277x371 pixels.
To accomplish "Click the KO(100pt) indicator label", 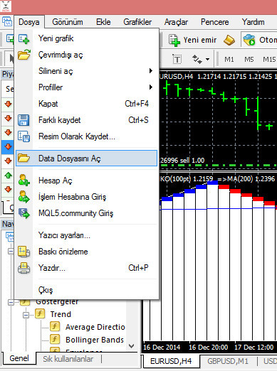I will click(187, 179).
